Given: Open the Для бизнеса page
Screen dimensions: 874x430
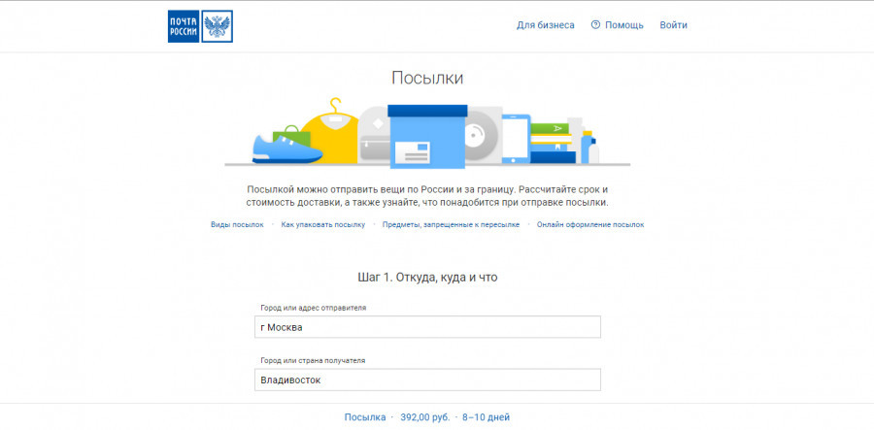Looking at the screenshot, I should pos(545,25).
